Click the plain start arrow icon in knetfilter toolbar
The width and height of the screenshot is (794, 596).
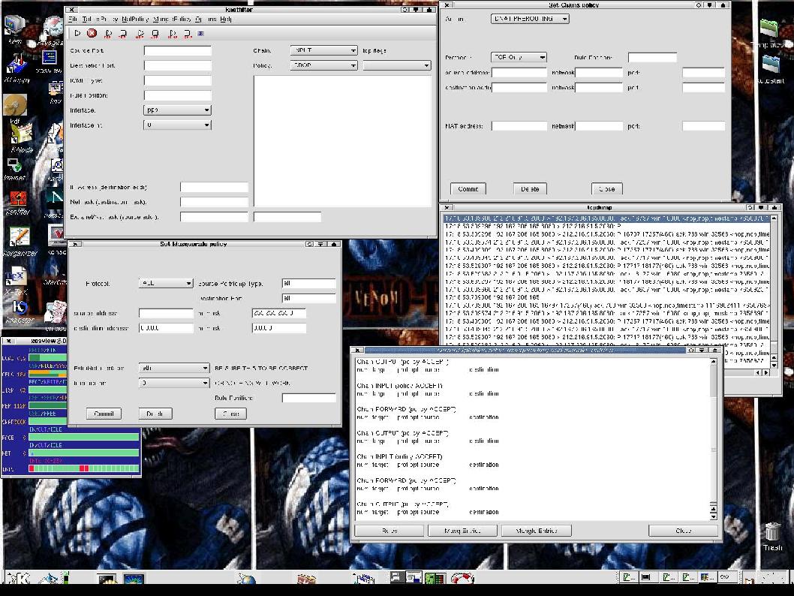click(77, 33)
